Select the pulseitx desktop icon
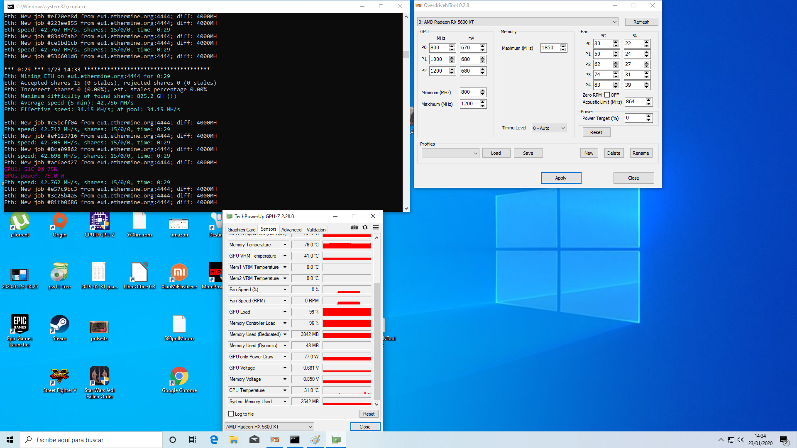This screenshot has width=797, height=448. click(99, 331)
